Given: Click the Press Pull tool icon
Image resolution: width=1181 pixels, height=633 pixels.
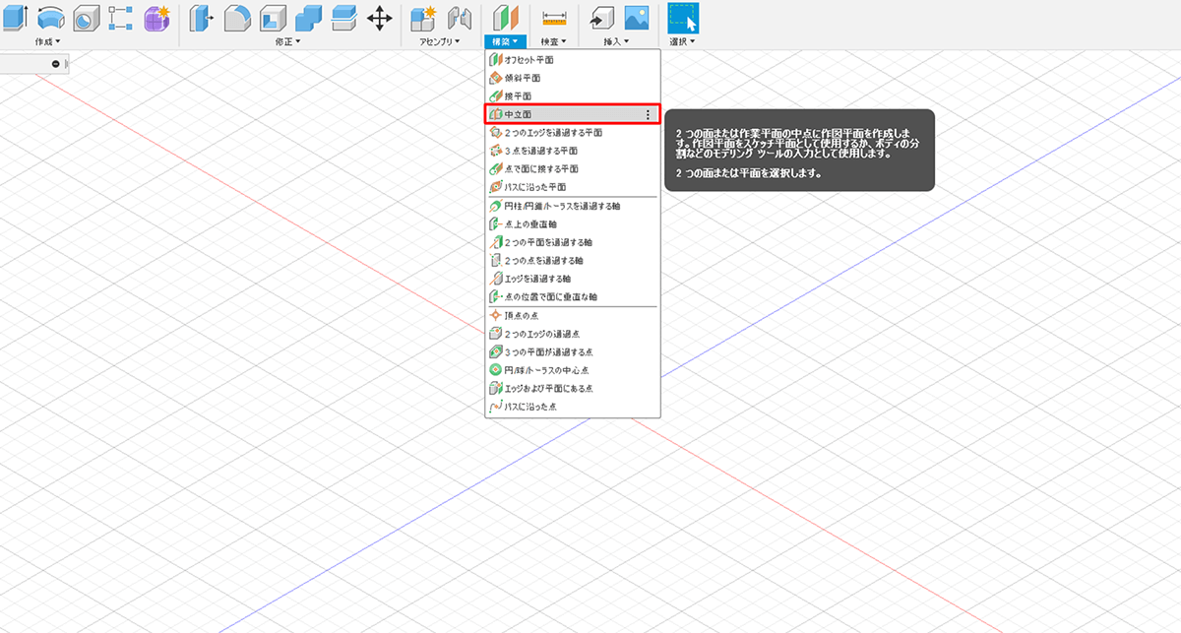Looking at the screenshot, I should (201, 17).
